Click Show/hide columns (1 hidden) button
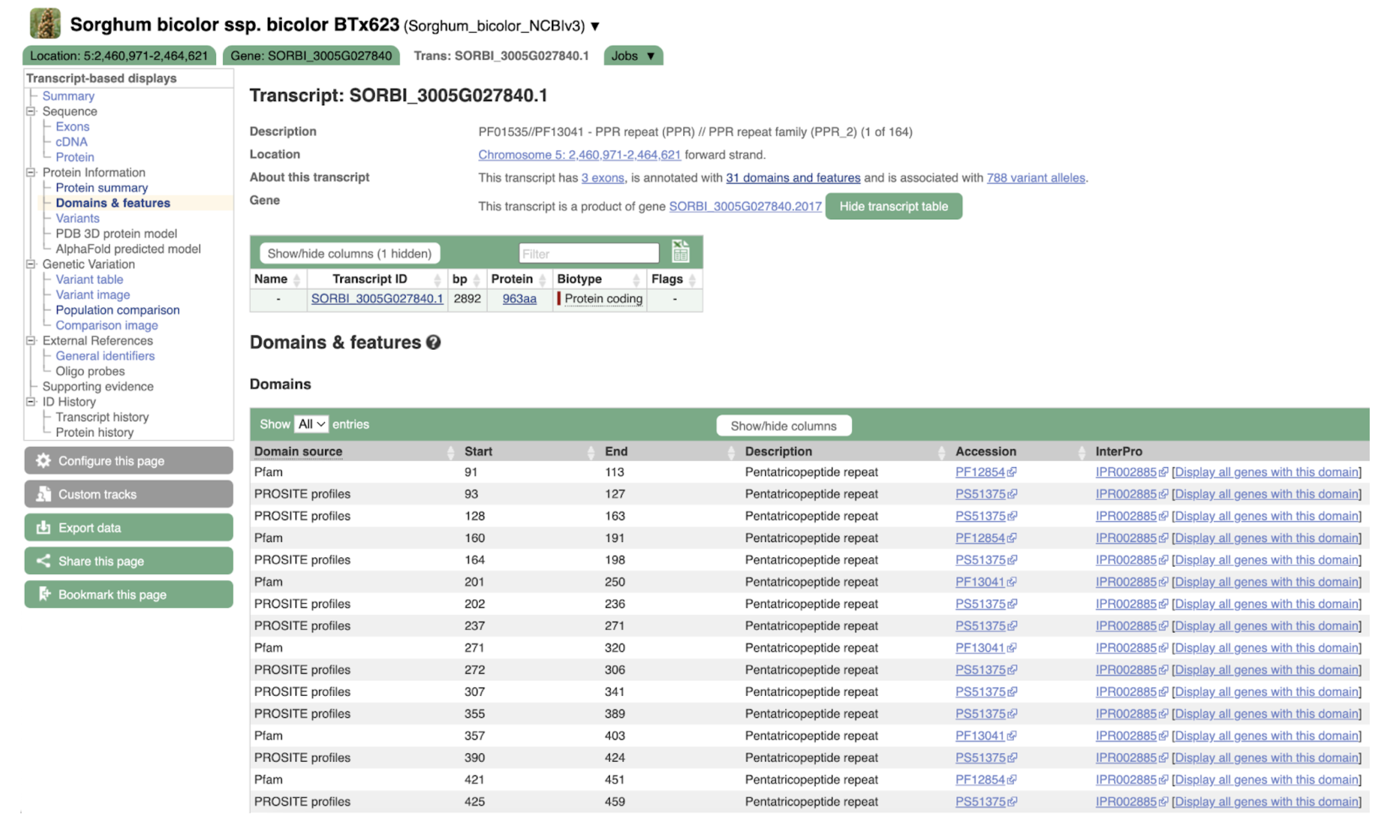 [349, 253]
